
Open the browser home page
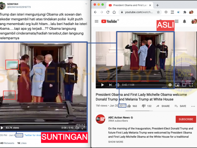pyautogui.click(x=114, y=12)
